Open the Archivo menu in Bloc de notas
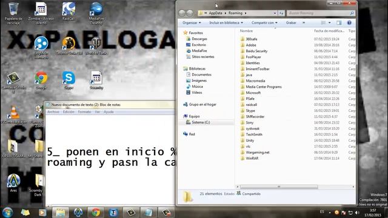This screenshot has width=388, height=218. 53,112
